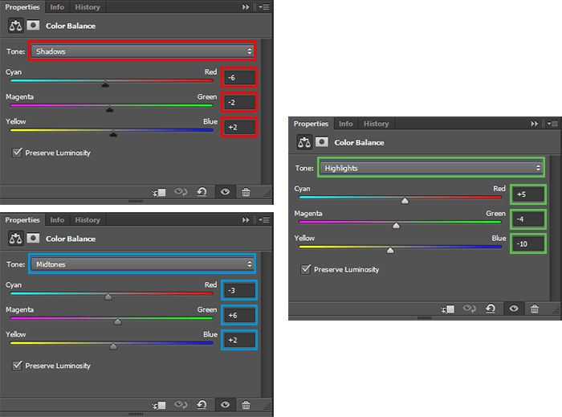
Task: Reset adjustment icon in Midtones panel
Action: (x=202, y=405)
